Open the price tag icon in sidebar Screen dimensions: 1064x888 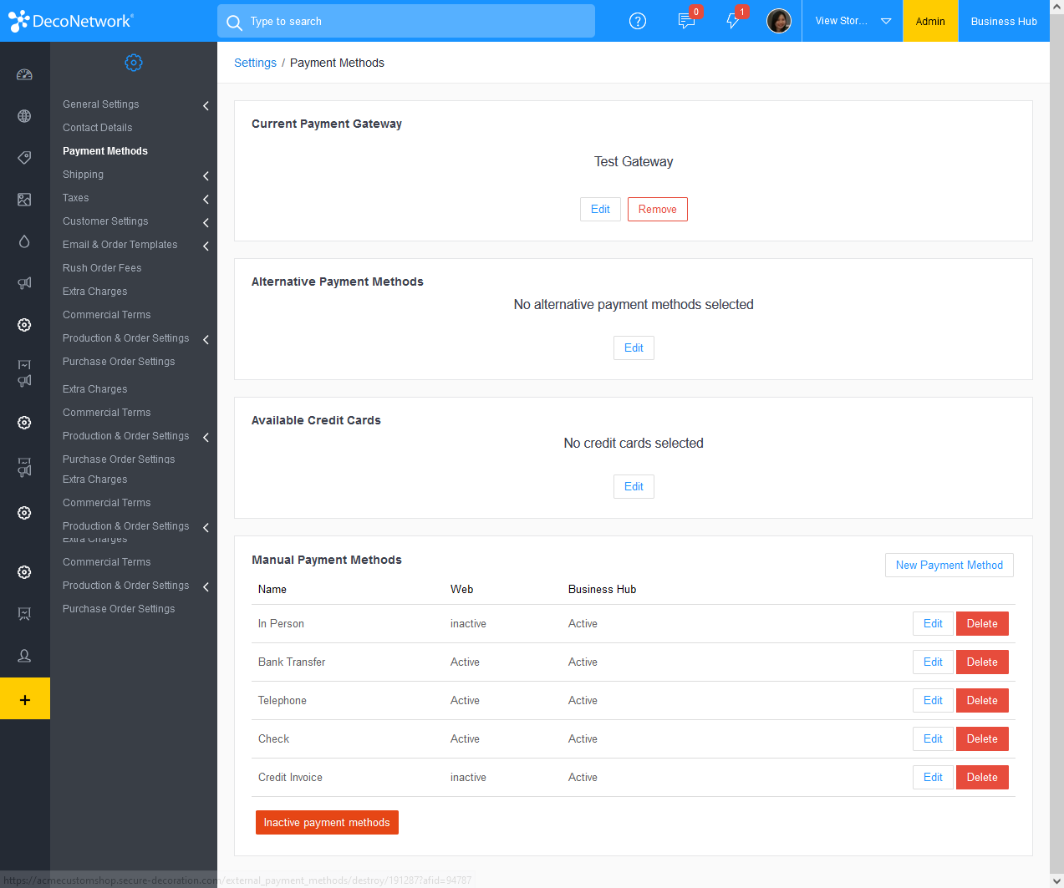point(24,157)
